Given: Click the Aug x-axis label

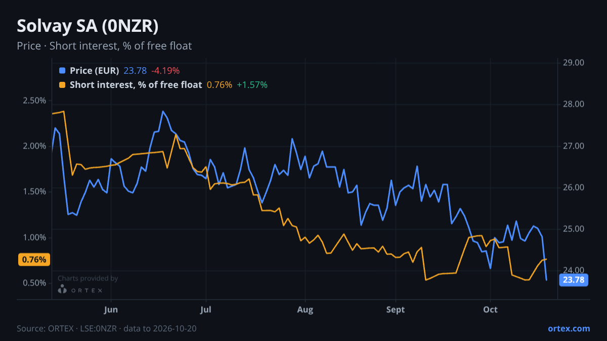Looking at the screenshot, I should 305,310.
